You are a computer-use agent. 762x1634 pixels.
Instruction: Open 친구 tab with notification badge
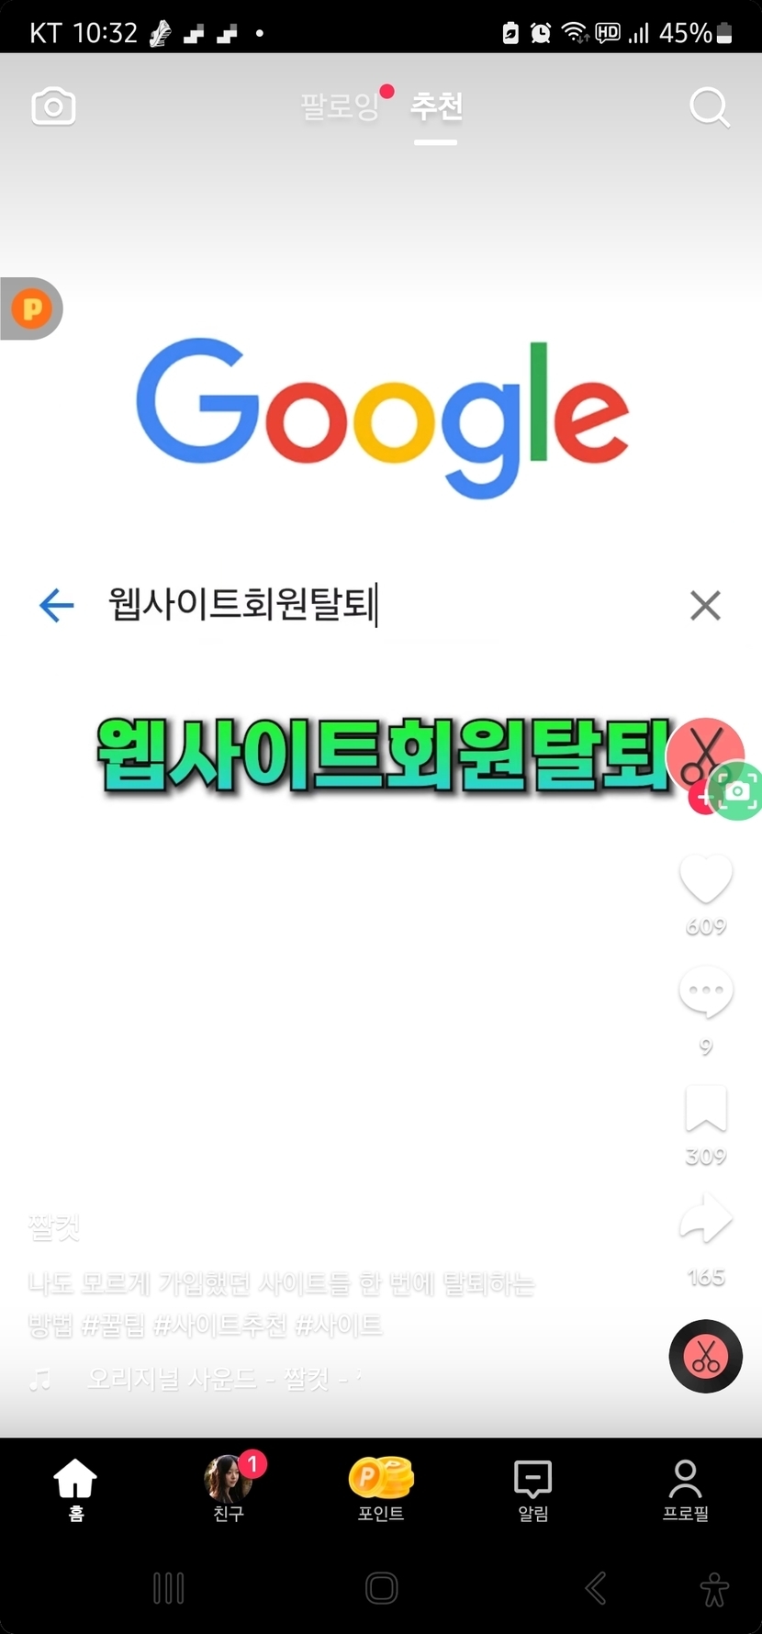pos(230,1488)
